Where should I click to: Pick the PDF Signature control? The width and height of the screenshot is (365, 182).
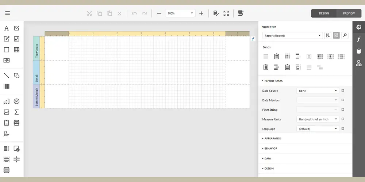pyautogui.click(x=7, y=134)
